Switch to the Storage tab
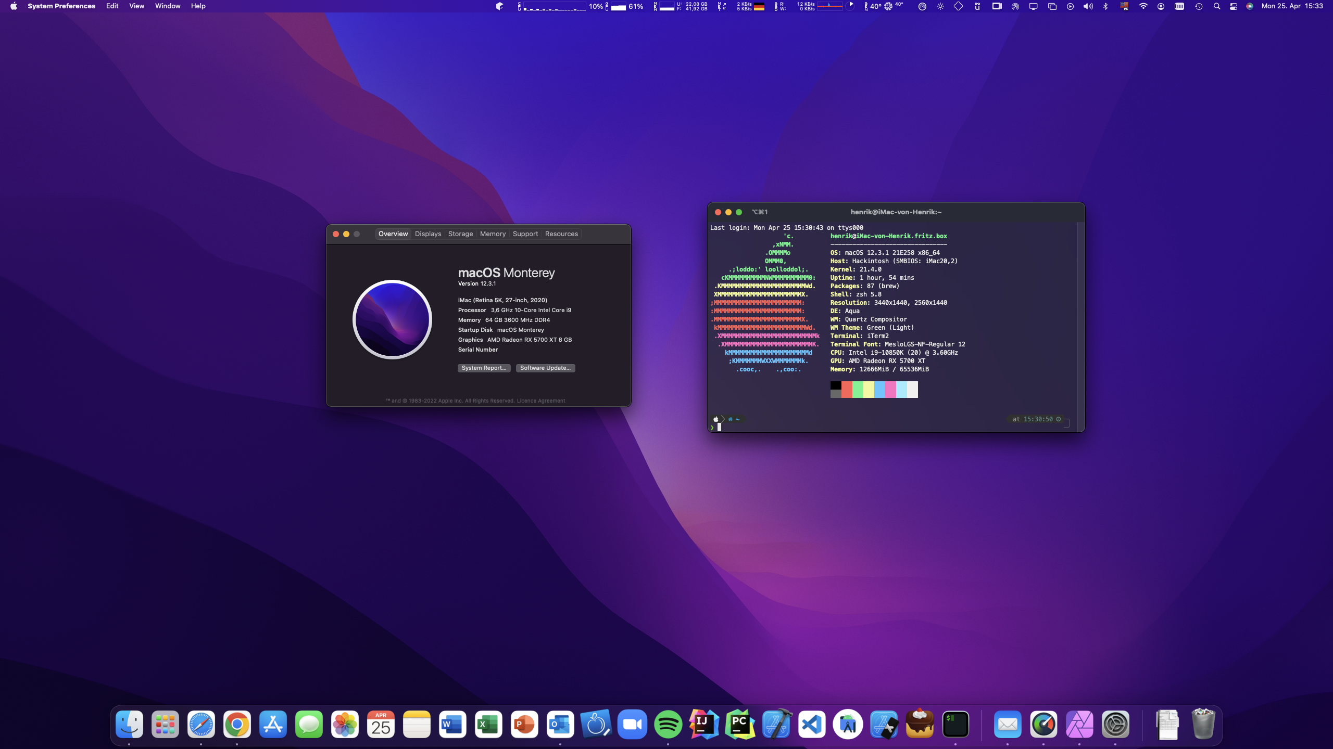 [x=460, y=234]
